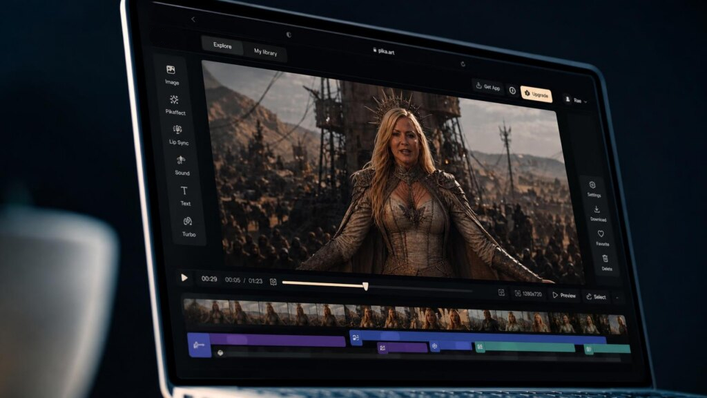Select the Text tool
The height and width of the screenshot is (398, 707).
click(x=184, y=196)
